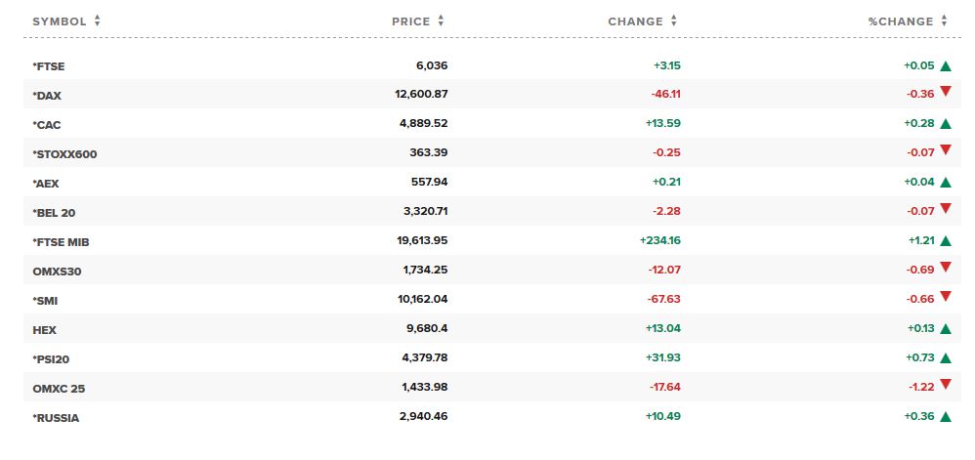975x460 pixels.
Task: Click the green up arrow in AEX row
Action: (946, 182)
